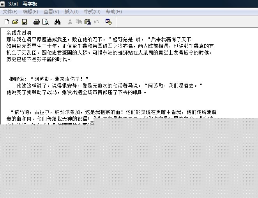
Task: Click the Cut scissors icon
Action: coord(70,22)
